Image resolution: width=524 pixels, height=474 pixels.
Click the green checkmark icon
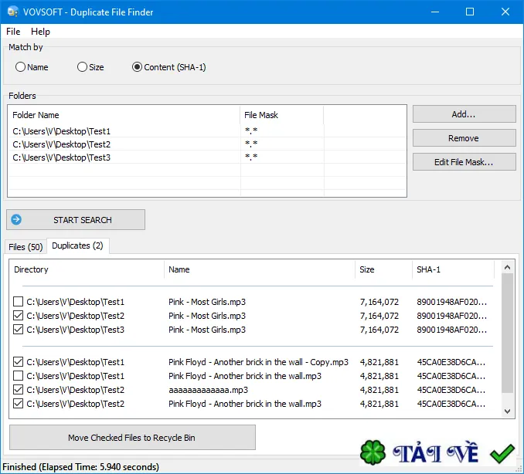coord(502,453)
